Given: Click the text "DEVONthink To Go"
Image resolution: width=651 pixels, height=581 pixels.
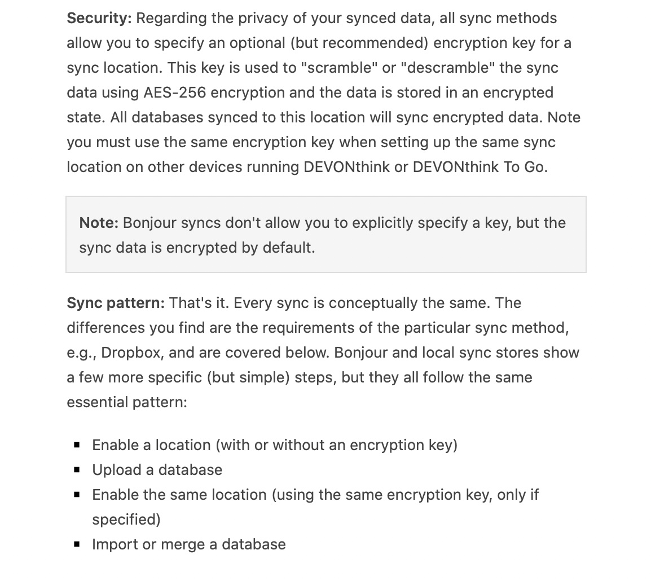Looking at the screenshot, I should (x=480, y=167).
